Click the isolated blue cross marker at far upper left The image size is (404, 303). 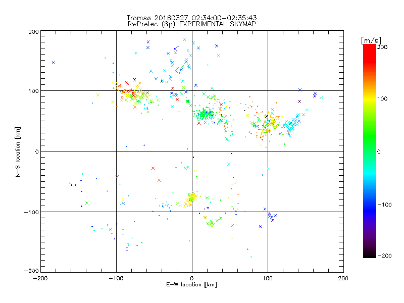click(x=54, y=63)
